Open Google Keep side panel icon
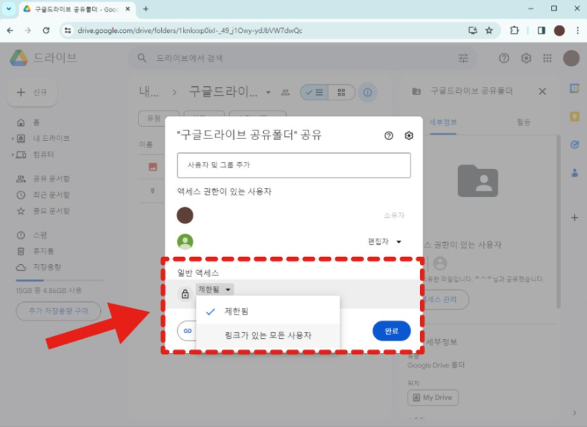 tap(575, 117)
